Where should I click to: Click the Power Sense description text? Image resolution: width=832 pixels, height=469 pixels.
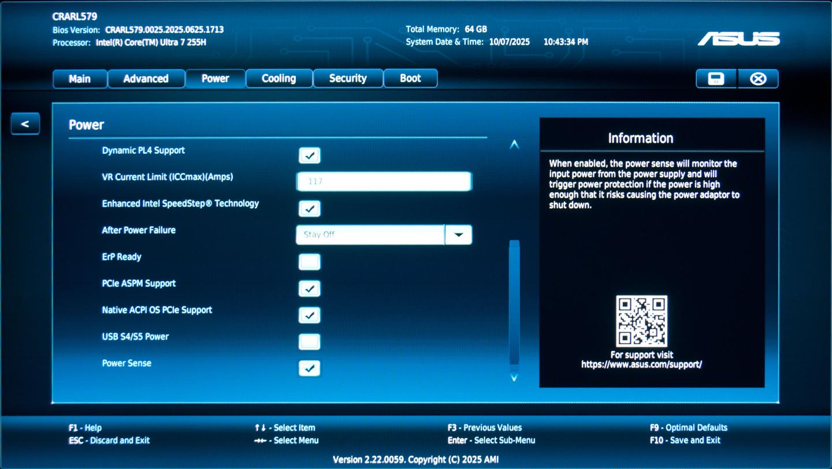click(644, 184)
